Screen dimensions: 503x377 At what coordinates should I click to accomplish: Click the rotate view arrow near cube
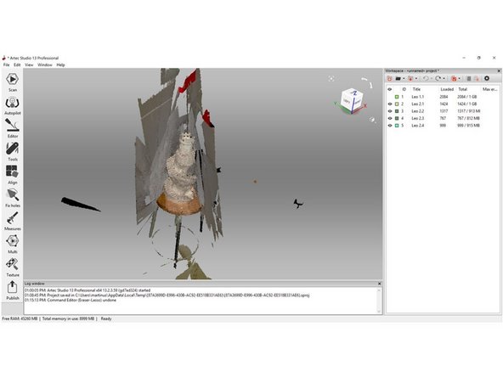point(367,82)
